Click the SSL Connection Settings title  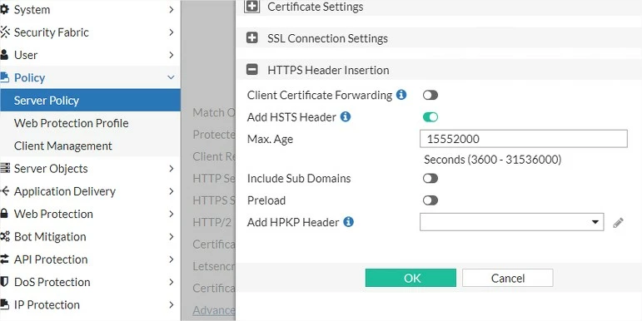pos(327,38)
